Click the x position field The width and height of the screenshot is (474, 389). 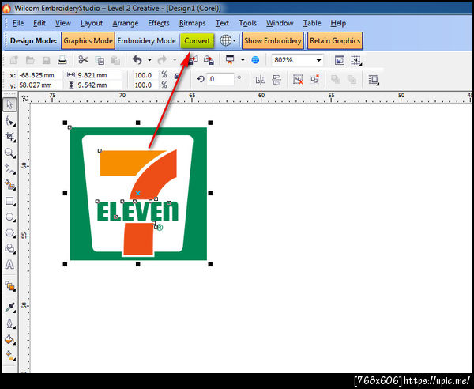pyautogui.click(x=40, y=75)
